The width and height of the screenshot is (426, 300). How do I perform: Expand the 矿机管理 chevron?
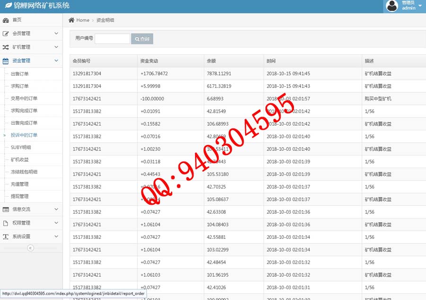[56, 47]
